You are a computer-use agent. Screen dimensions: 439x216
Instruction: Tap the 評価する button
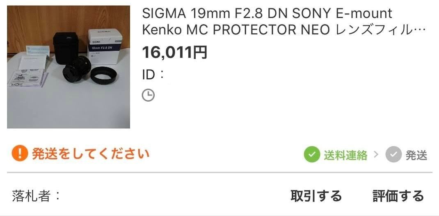(398, 196)
